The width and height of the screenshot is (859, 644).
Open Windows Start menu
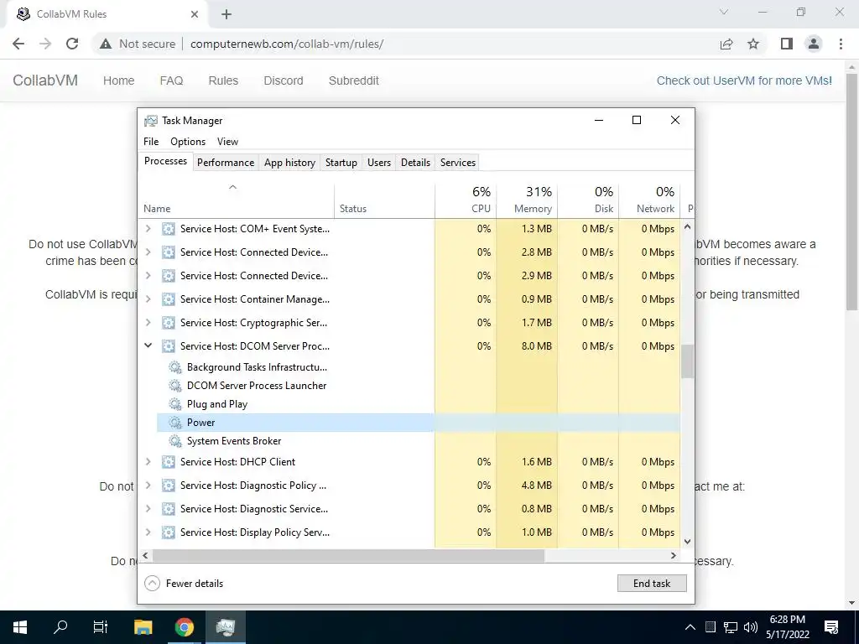pos(20,627)
